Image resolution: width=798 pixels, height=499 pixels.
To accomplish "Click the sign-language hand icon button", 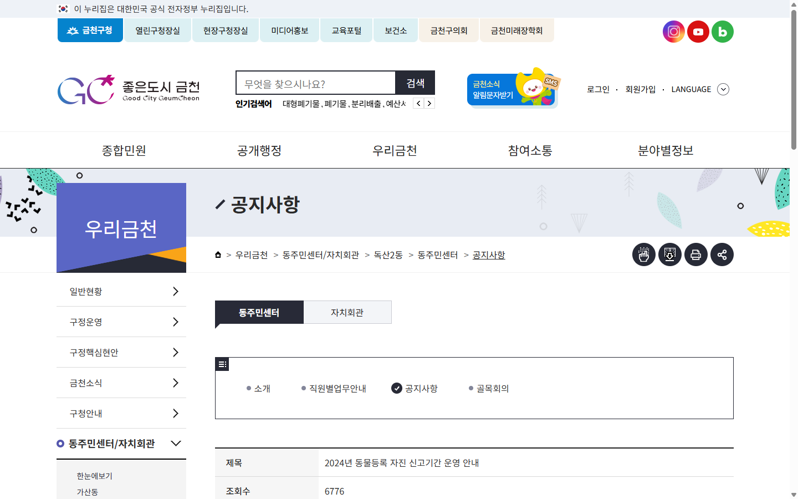I will (x=644, y=254).
